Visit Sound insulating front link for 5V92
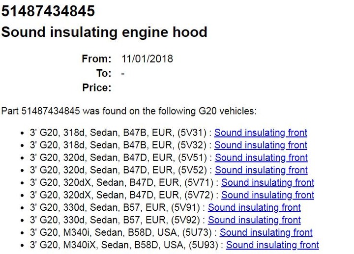Screen dimensions: 354x254 click(254, 220)
